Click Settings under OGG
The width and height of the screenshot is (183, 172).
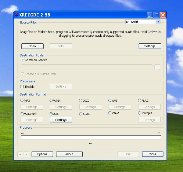[x=91, y=107]
